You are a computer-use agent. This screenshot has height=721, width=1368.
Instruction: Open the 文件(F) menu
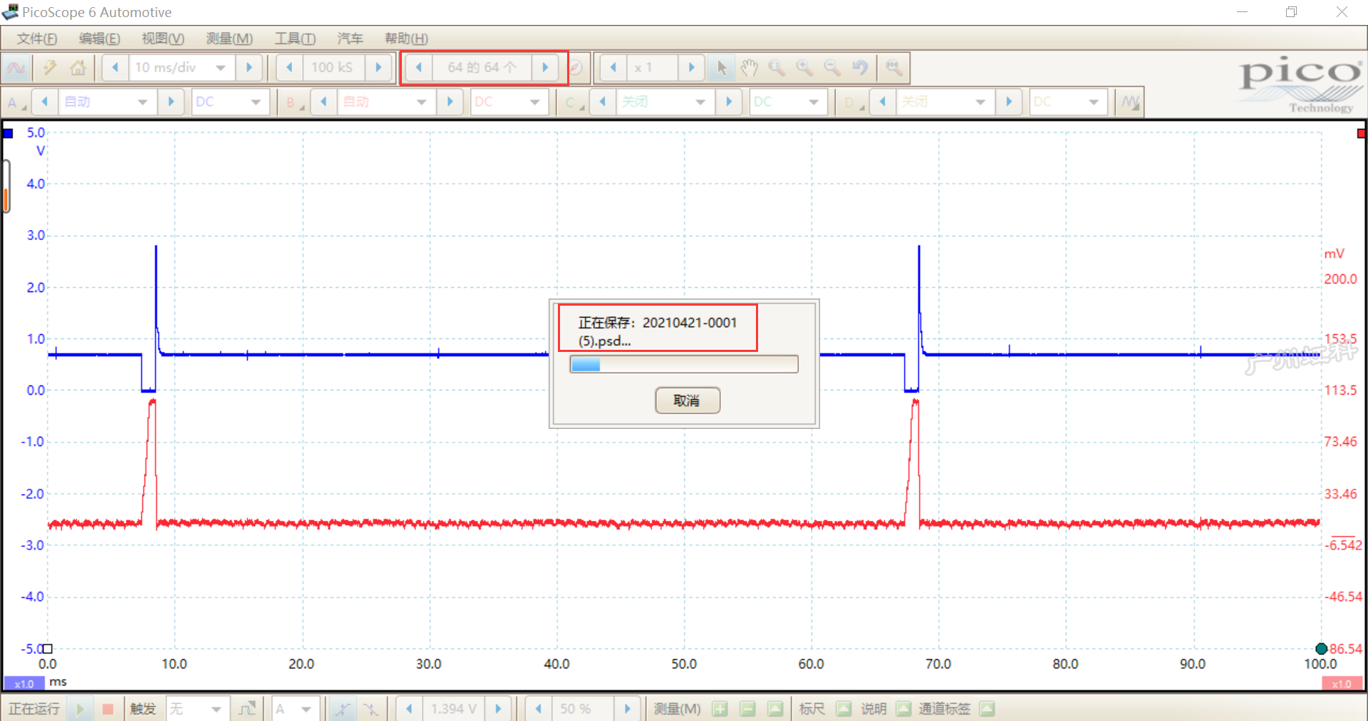[x=37, y=38]
